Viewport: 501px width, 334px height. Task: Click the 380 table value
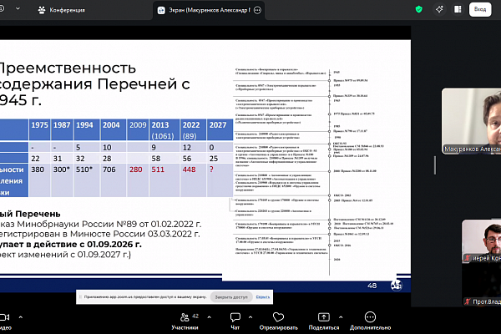[x=38, y=170]
